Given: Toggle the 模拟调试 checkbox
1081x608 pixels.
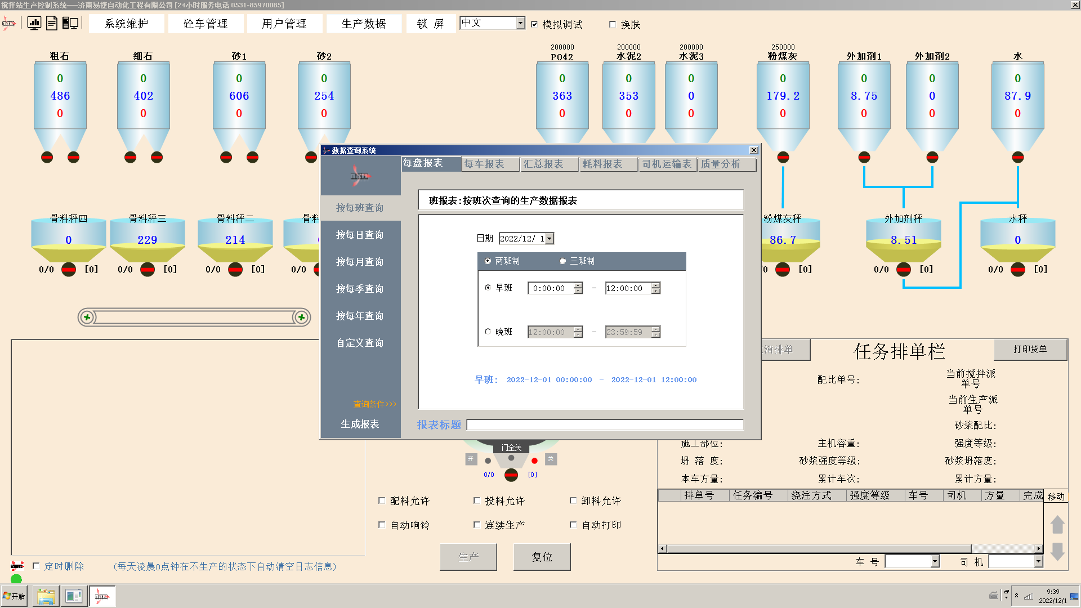Looking at the screenshot, I should (x=534, y=24).
